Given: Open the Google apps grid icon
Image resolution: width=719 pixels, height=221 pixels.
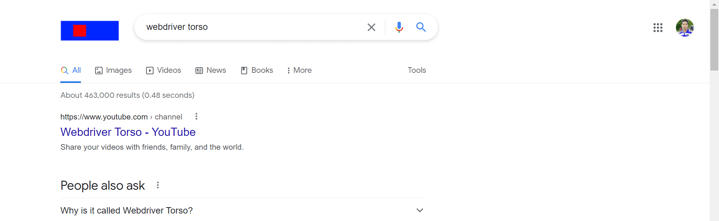Looking at the screenshot, I should pos(658,28).
